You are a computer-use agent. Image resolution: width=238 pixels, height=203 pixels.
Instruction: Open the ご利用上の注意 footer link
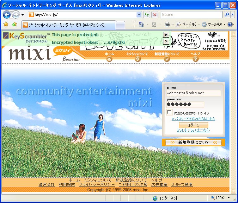133,185
